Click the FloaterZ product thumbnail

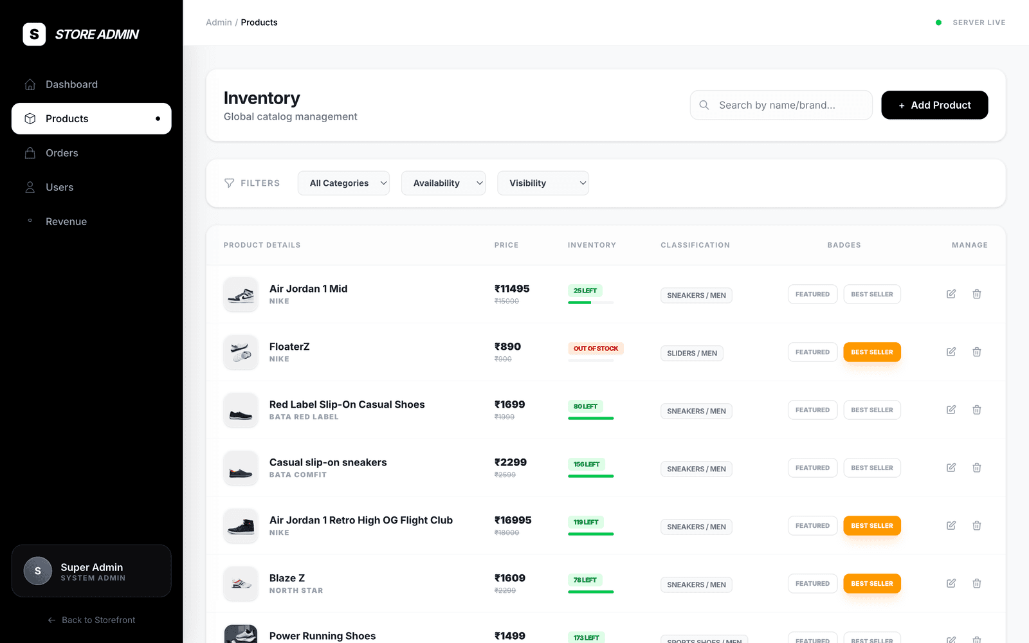241,352
